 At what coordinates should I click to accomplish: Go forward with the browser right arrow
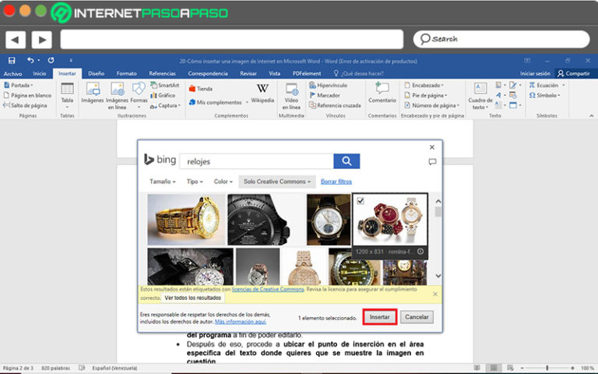[x=41, y=39]
